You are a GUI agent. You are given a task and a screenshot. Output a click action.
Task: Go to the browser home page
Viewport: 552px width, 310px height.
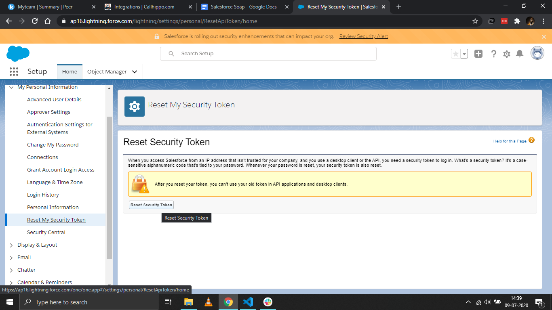tap(48, 21)
